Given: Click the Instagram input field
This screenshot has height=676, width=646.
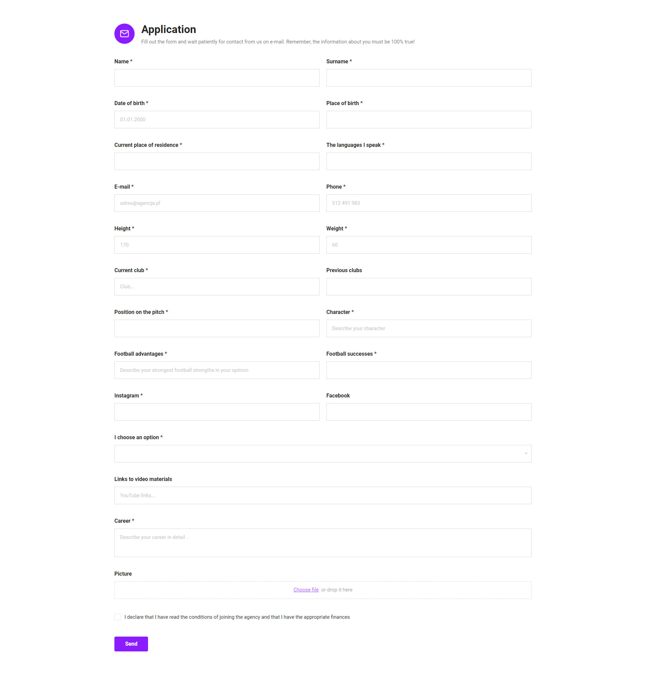Looking at the screenshot, I should [x=217, y=412].
